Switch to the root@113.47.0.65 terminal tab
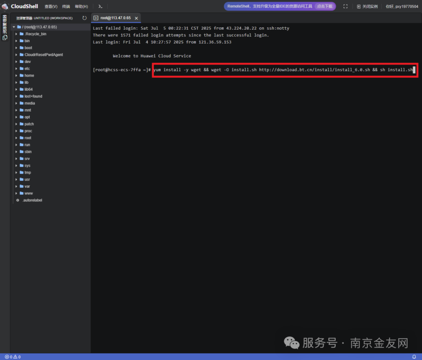This screenshot has width=422, height=360. point(115,18)
